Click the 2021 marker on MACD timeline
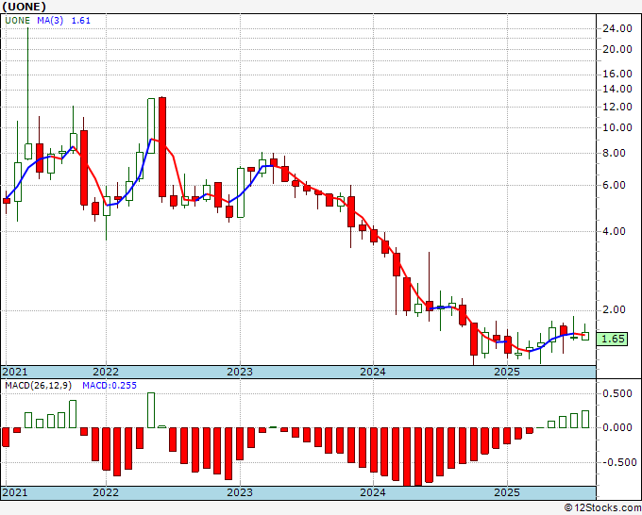 [x=15, y=492]
